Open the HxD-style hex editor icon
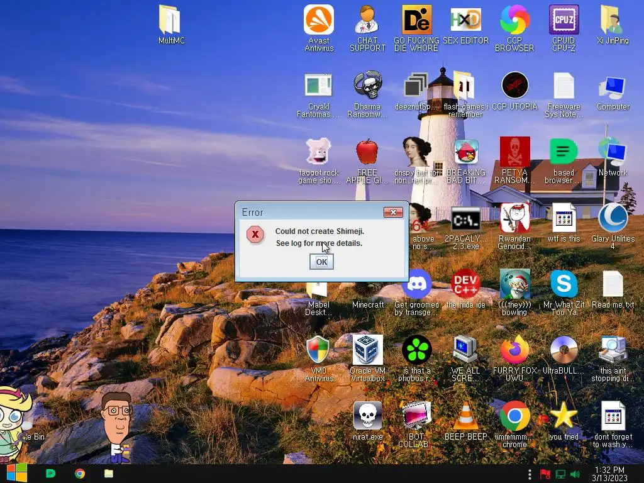 (466, 19)
